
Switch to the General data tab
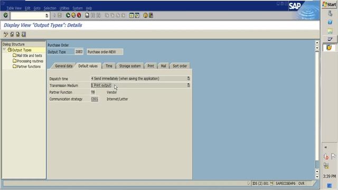63,66
